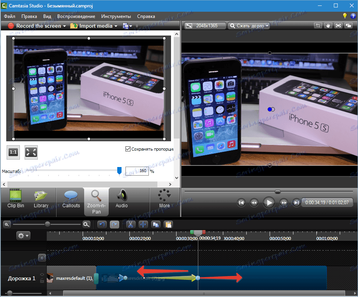
Task: Open the Audio tab
Action: 122,199
